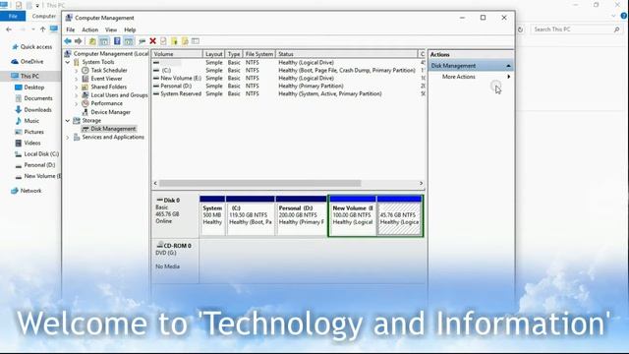629x354 pixels.
Task: Collapse the Disk Management actions section arrow
Action: [508, 66]
